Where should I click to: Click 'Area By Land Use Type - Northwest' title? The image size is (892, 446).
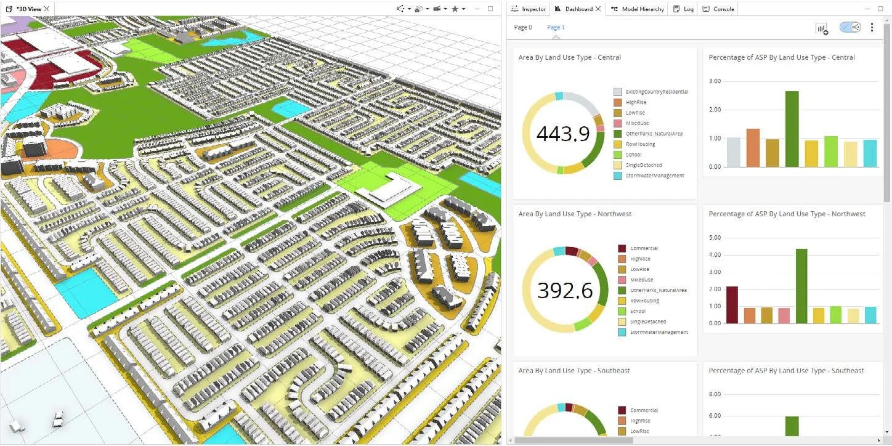point(575,214)
